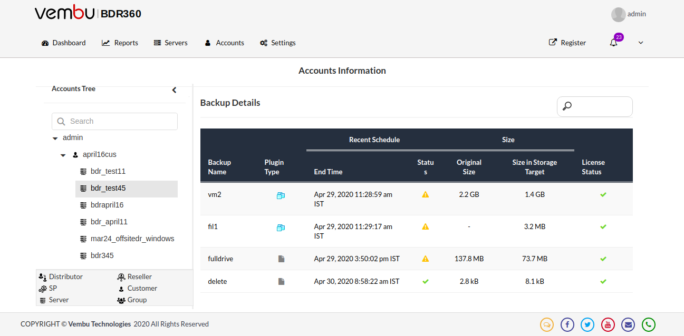The width and height of the screenshot is (684, 336).
Task: Expand the dropdown chevron beside notifications
Action: 641,43
